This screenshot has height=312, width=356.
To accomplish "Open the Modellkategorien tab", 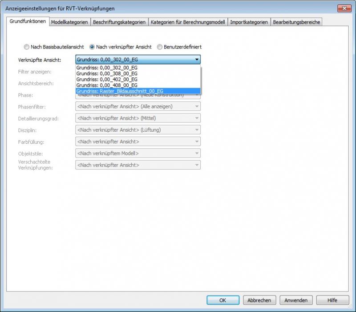I will click(69, 22).
